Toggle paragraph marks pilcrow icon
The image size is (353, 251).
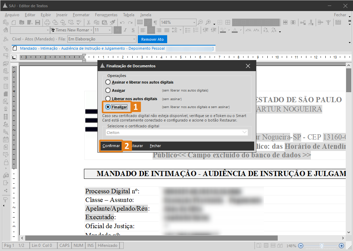click(155, 22)
